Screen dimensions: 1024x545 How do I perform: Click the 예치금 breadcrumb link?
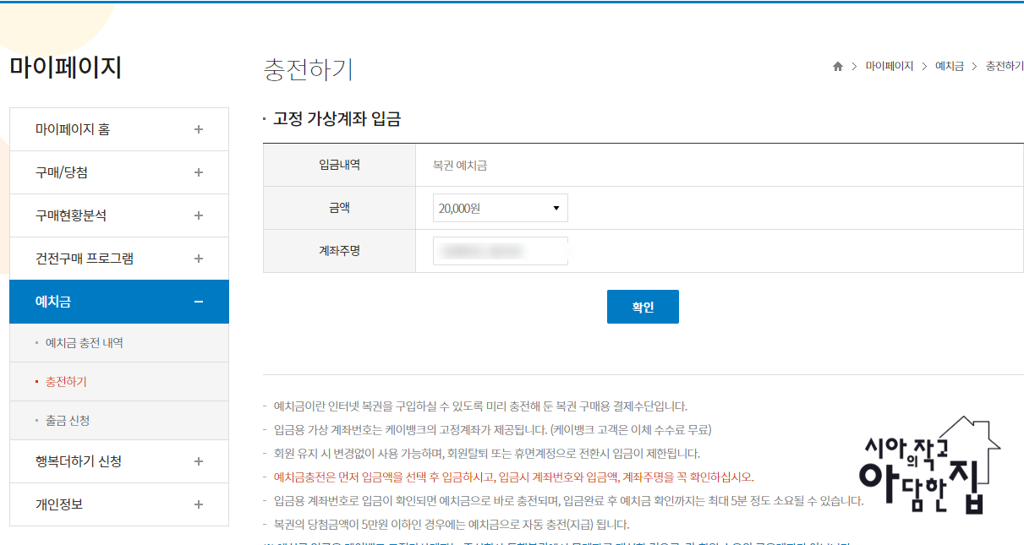[x=950, y=66]
